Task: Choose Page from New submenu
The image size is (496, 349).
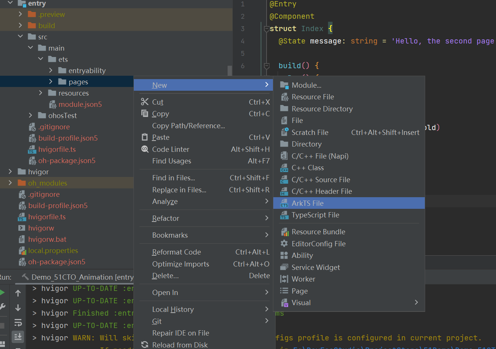Action: (x=349, y=291)
